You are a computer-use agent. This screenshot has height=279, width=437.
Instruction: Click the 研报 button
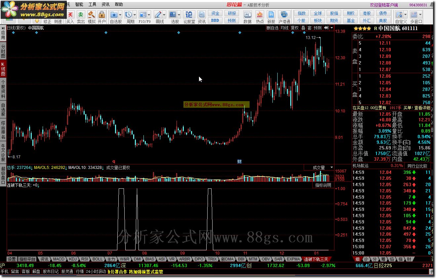232,13
